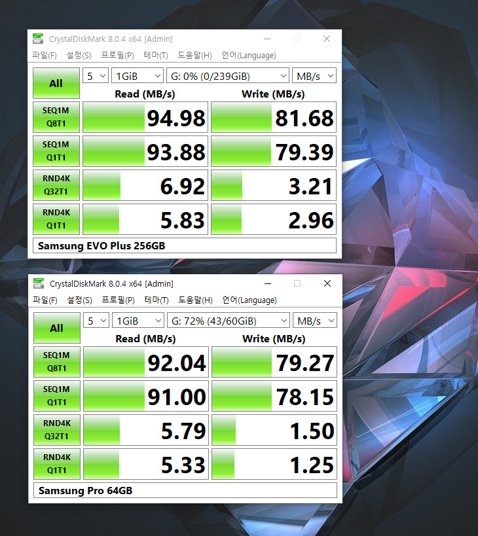Start SEQ1M Q1T1 test in bottom window
This screenshot has width=478, height=536.
[57, 396]
